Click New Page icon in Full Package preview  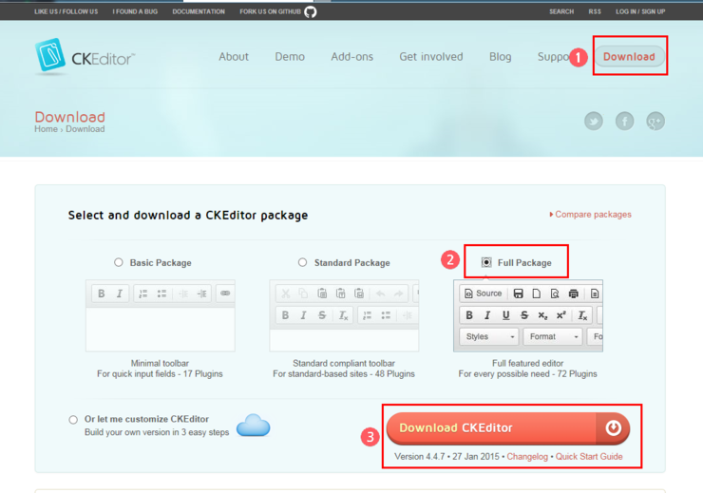pyautogui.click(x=536, y=294)
